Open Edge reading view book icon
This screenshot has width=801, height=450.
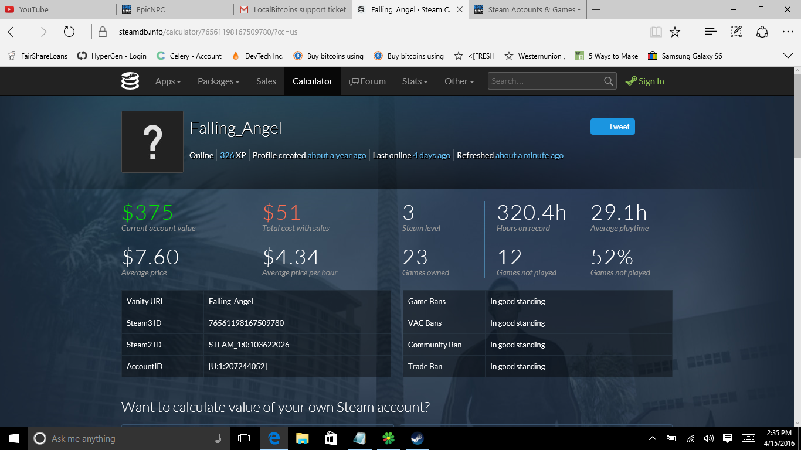[x=656, y=32]
